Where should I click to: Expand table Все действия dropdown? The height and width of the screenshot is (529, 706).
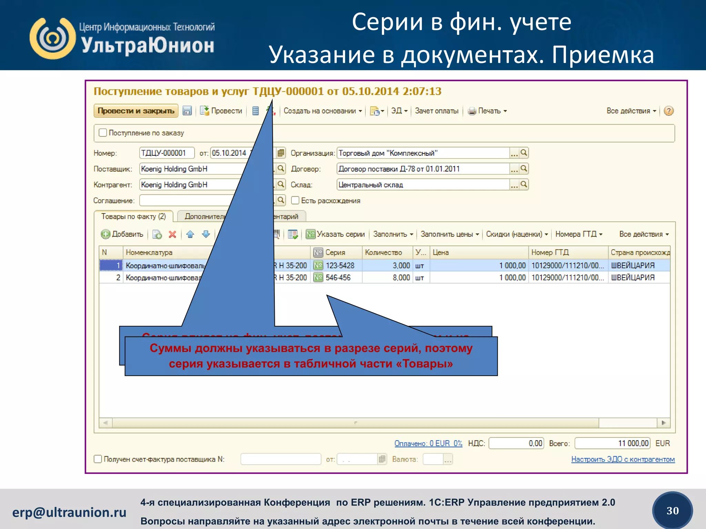tap(644, 234)
